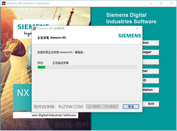177x131 pixels.
Task: Click the '正在安装 Siemens NX' heading
Action: 52,37
